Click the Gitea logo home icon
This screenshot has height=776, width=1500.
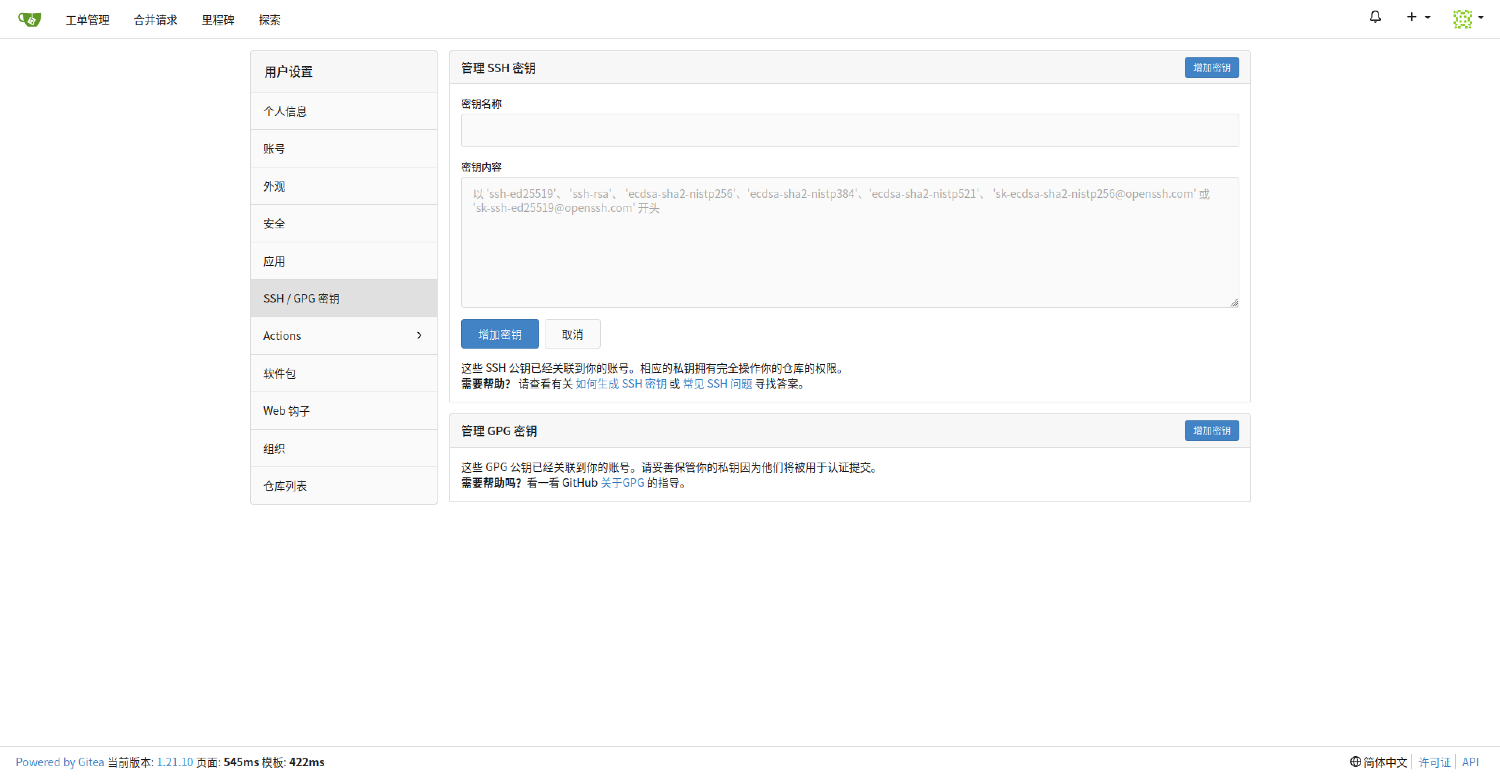[x=29, y=19]
